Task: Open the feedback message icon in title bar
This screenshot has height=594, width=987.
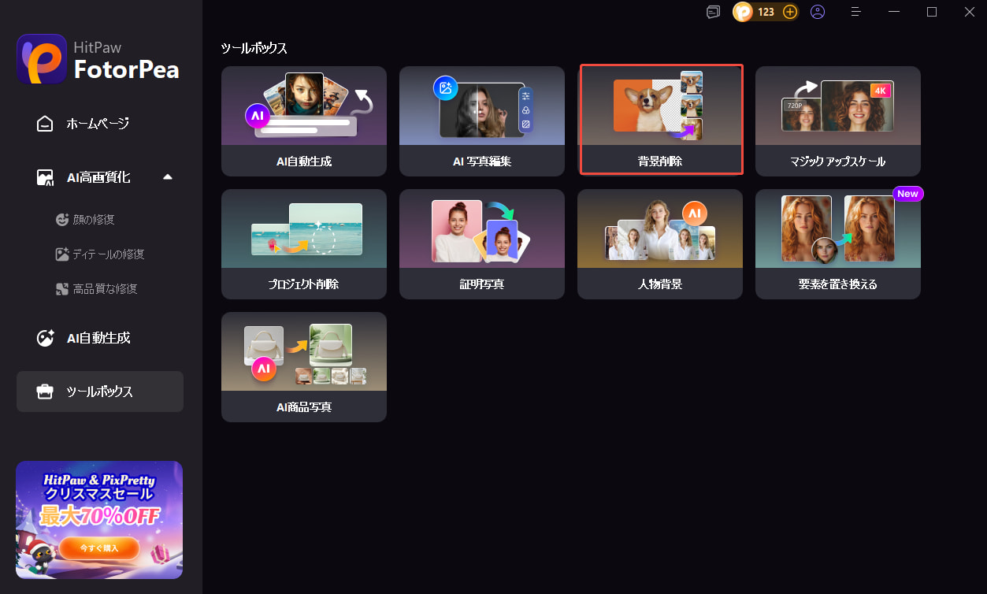Action: click(713, 12)
